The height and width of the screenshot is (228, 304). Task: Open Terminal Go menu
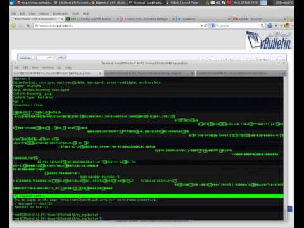pos(60,68)
